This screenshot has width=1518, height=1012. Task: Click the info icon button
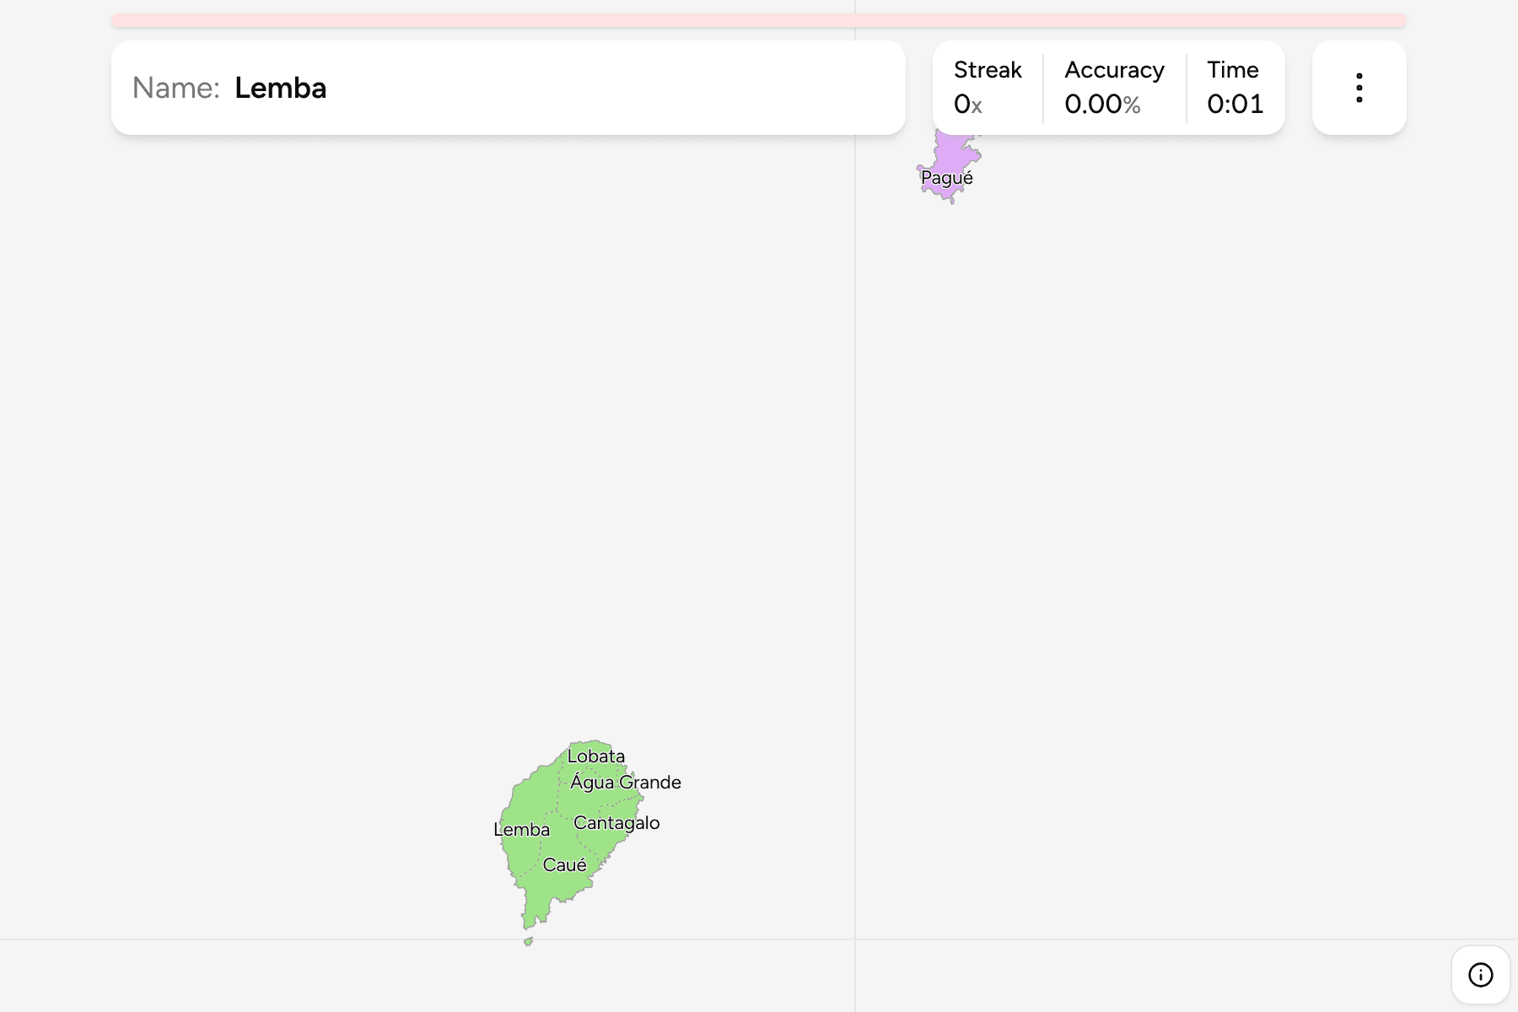[x=1480, y=975]
